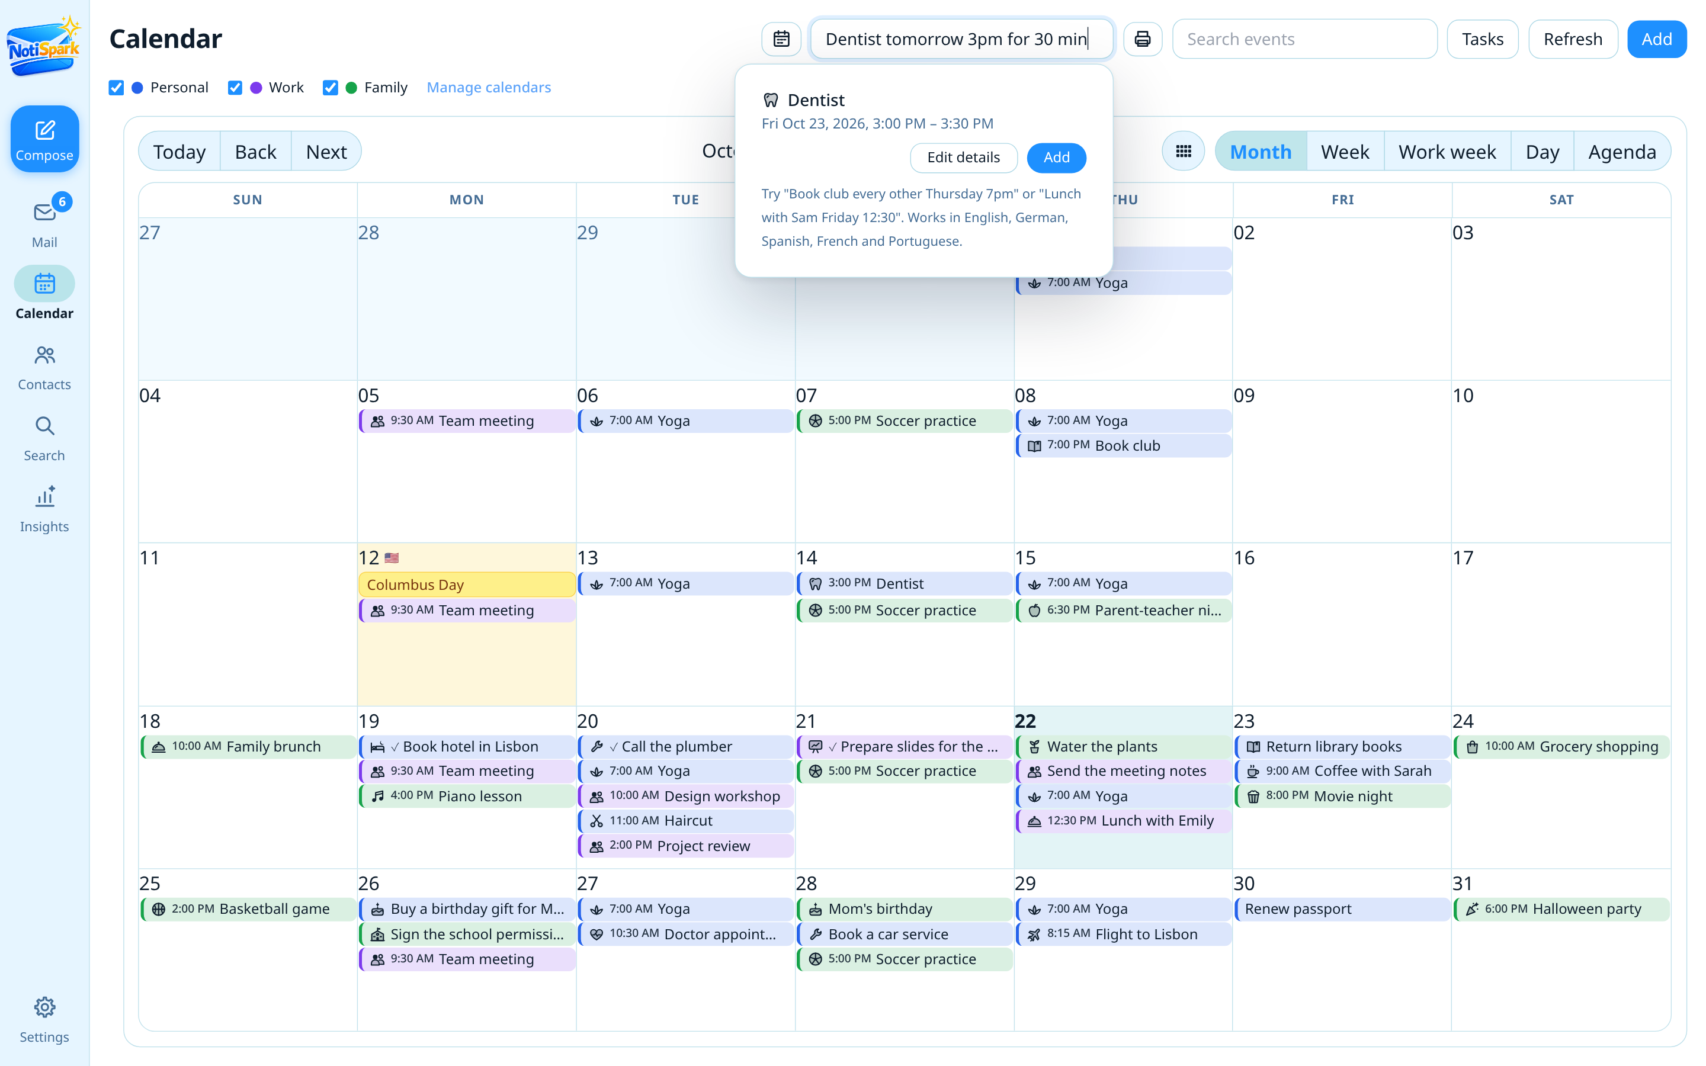Switch to Day view tab
1706x1066 pixels.
1542,151
